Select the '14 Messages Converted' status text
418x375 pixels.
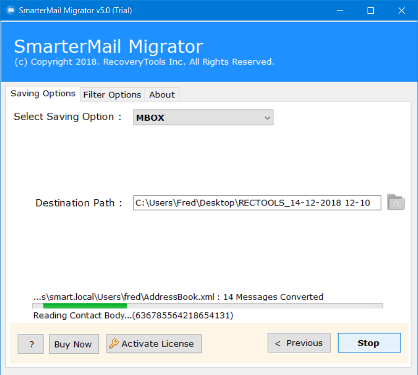coord(273,297)
